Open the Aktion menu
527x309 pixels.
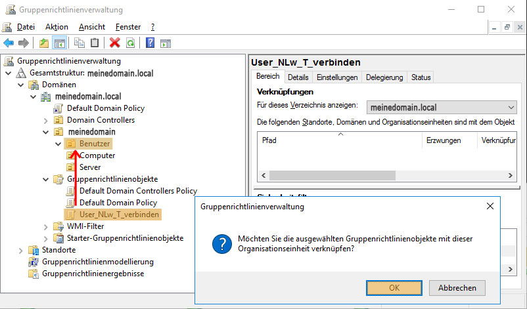(x=57, y=27)
